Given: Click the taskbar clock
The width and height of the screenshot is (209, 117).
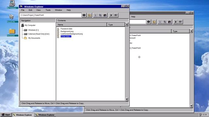Looking at the screenshot, I should tap(205, 115).
